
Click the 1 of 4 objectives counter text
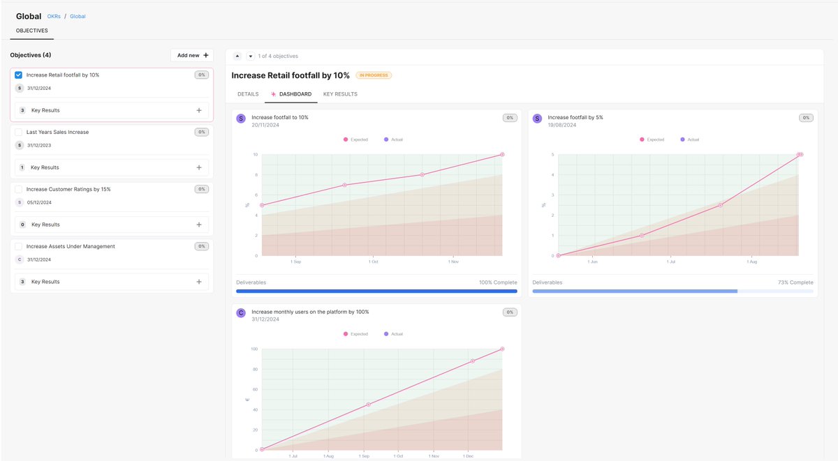pos(278,56)
